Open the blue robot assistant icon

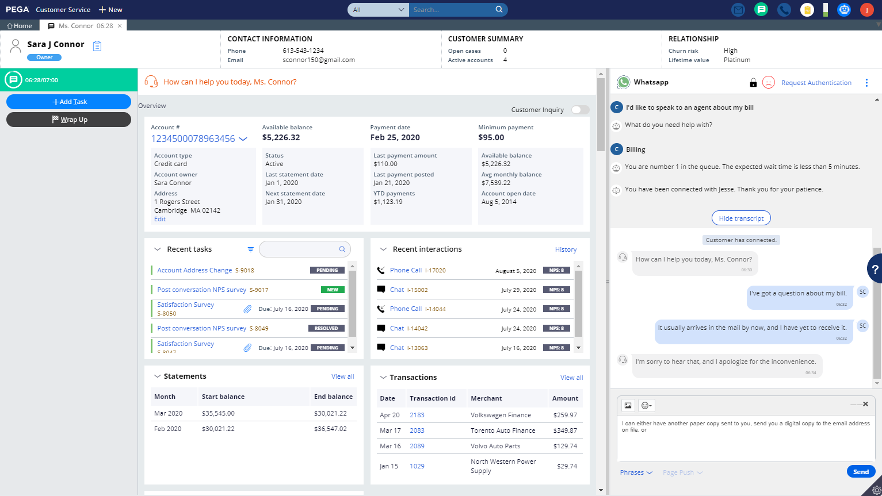click(x=844, y=10)
